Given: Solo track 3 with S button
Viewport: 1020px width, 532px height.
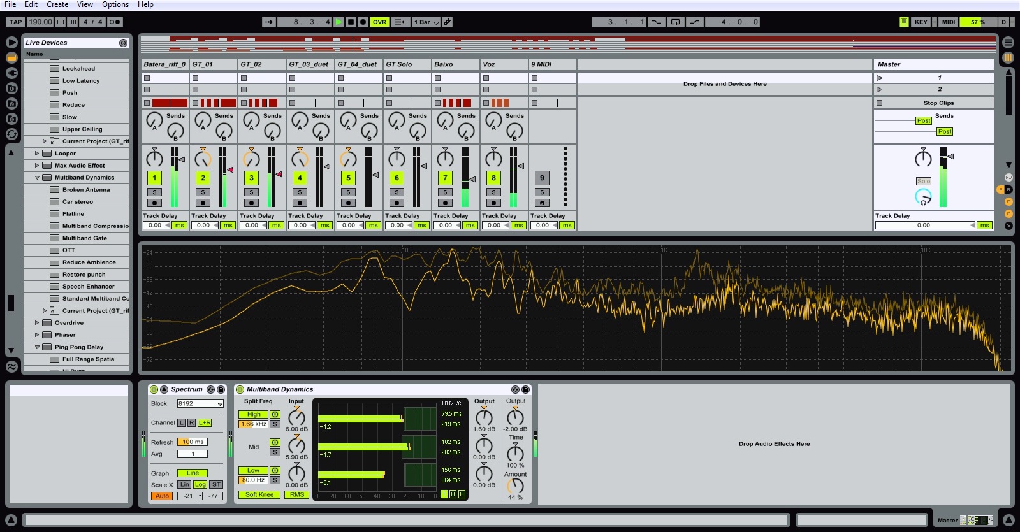Looking at the screenshot, I should point(251,192).
